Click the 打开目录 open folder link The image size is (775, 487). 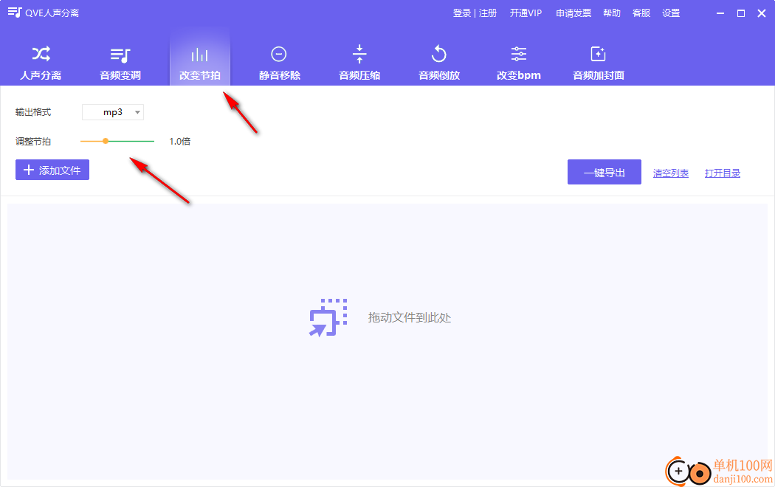(x=722, y=173)
